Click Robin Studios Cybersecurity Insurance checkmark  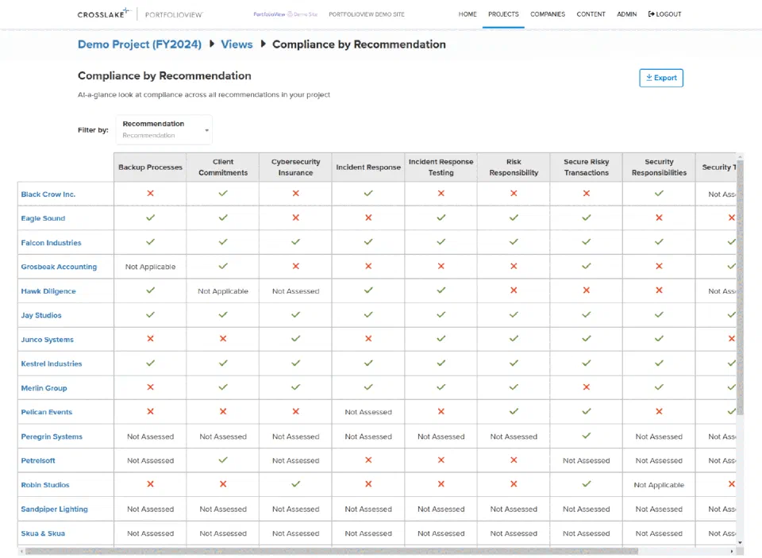[x=295, y=484]
